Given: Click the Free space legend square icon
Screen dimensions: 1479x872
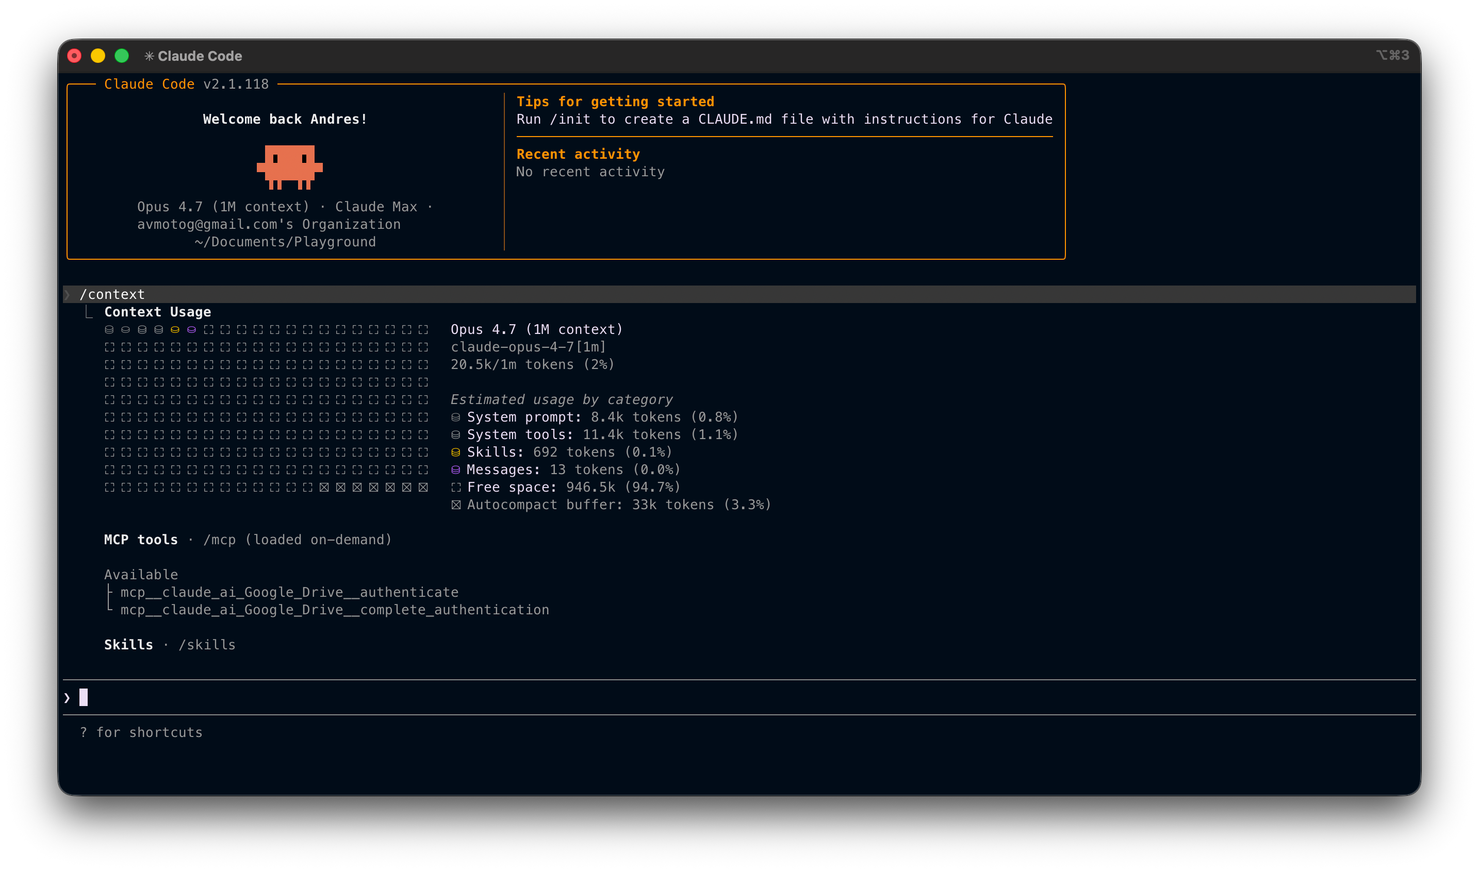Looking at the screenshot, I should [x=455, y=488].
